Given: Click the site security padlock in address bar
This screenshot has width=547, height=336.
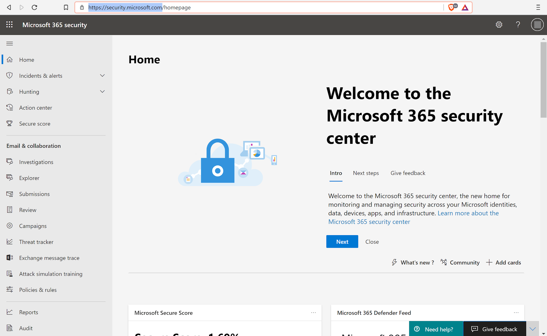Looking at the screenshot, I should (82, 7).
